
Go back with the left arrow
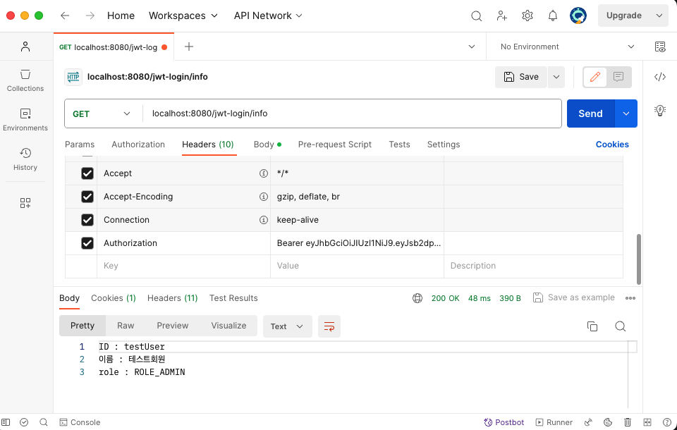[x=65, y=16]
